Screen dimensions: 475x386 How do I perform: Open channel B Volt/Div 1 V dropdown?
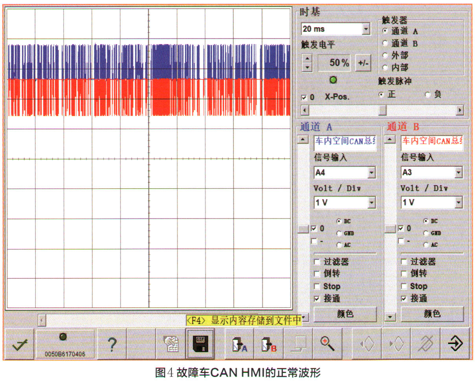(x=458, y=202)
